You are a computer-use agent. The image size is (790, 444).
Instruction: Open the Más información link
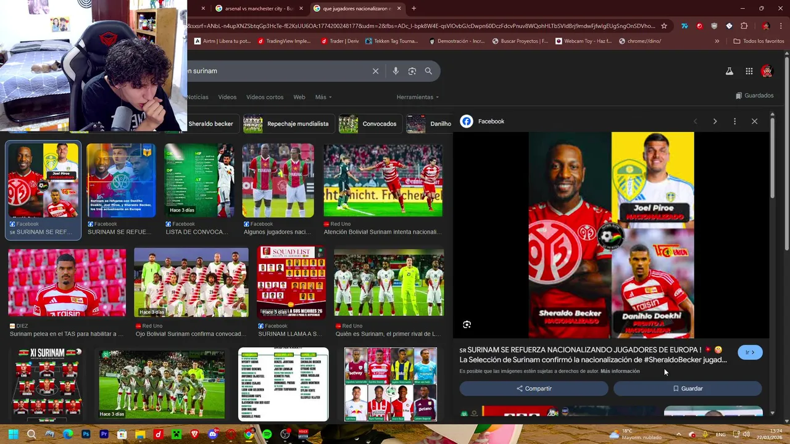620,371
